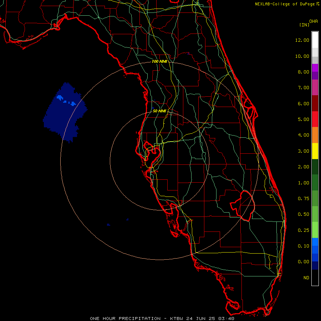Viewport: 321px width, 321px height.
Task: Pick the dark maroon legend swatch beside 6.00
Action: [315, 103]
